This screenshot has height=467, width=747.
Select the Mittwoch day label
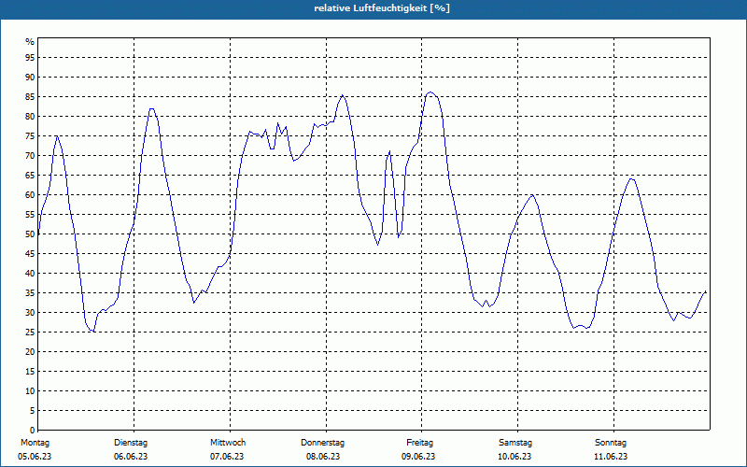tap(228, 443)
